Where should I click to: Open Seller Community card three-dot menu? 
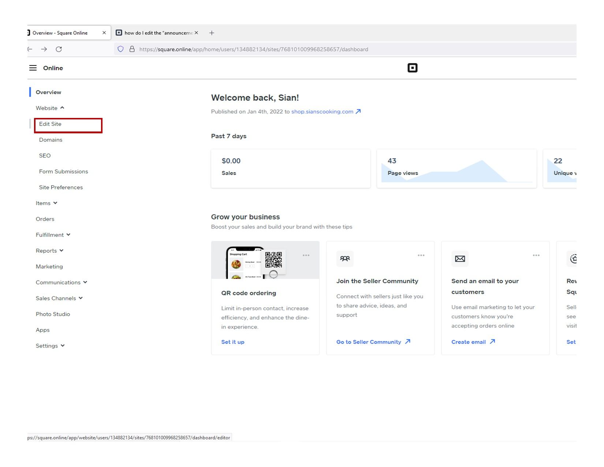click(x=421, y=255)
